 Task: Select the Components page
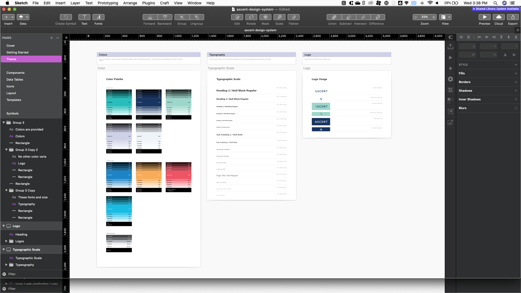(x=15, y=73)
